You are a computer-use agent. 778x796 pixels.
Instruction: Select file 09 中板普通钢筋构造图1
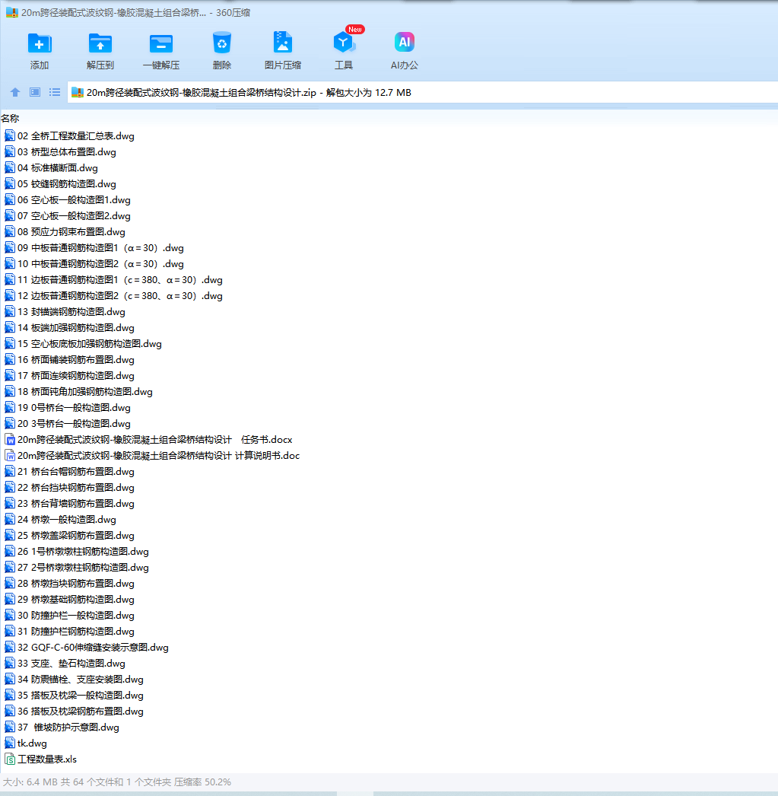click(x=94, y=248)
